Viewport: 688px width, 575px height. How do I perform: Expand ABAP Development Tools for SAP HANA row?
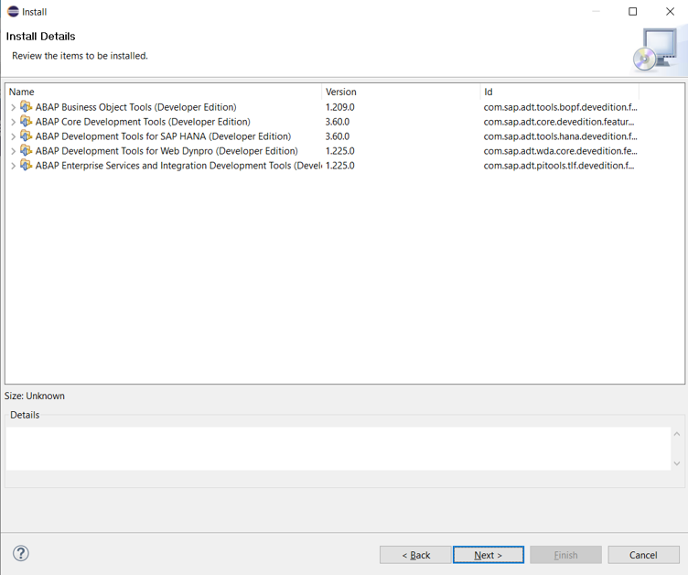pyautogui.click(x=13, y=136)
